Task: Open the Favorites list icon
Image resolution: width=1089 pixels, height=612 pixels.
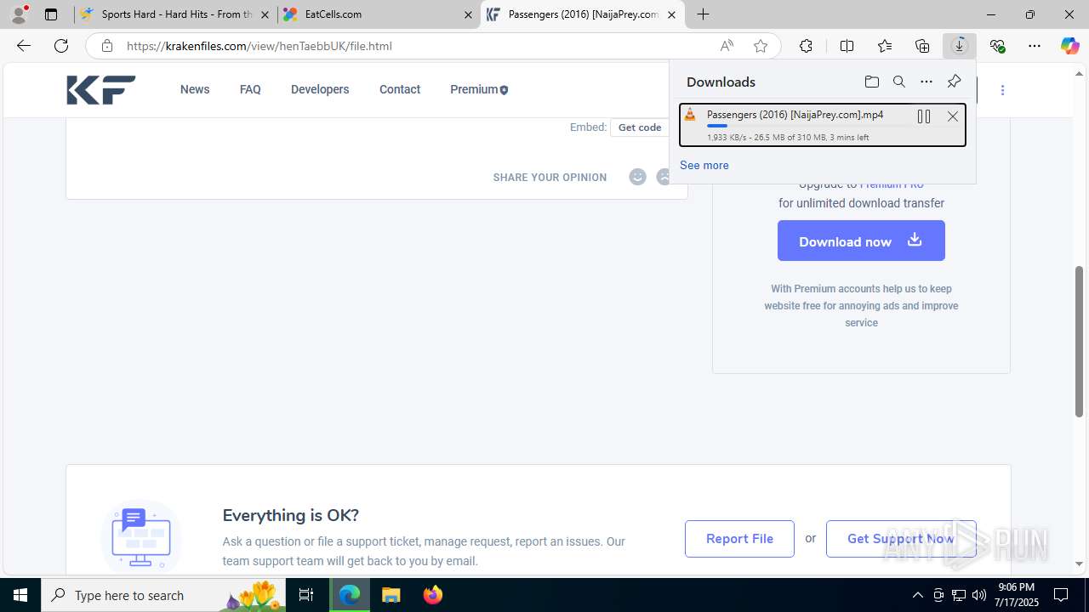Action: 885,46
